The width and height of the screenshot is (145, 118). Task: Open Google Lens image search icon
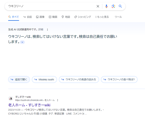click(x=113, y=6)
